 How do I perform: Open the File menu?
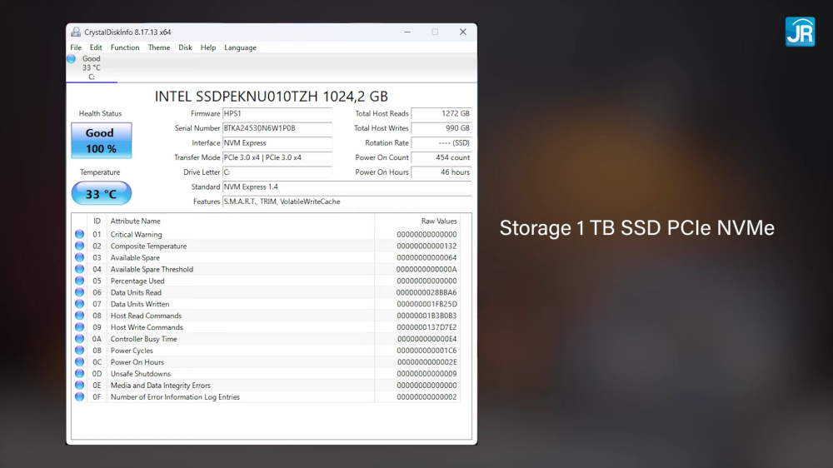click(x=76, y=47)
